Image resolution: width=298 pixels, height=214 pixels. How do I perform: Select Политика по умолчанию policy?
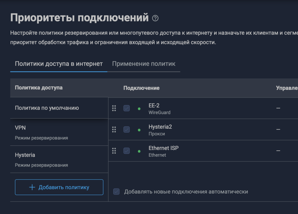(59, 108)
